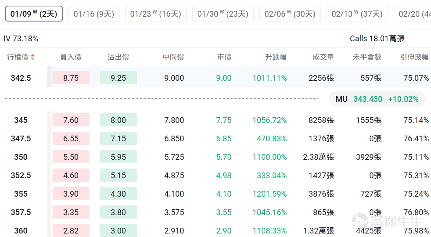Click the 1056.72% change value
431x237 pixels.
(269, 120)
